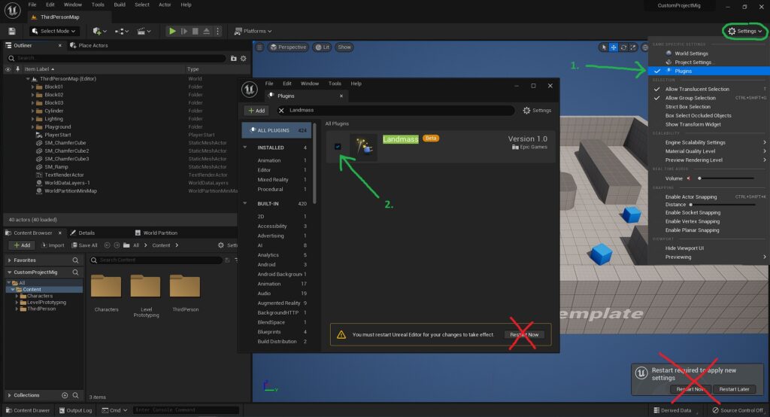The height and width of the screenshot is (417, 770).
Task: Switch to the World Partition tab
Action: (156, 233)
